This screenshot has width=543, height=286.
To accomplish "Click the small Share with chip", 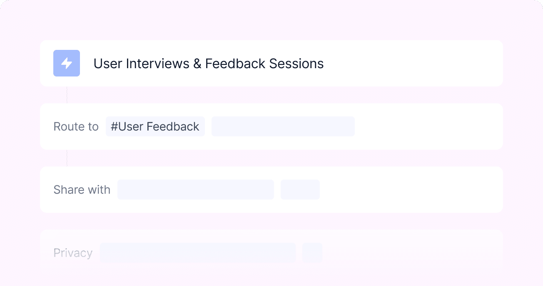I will pos(300,190).
